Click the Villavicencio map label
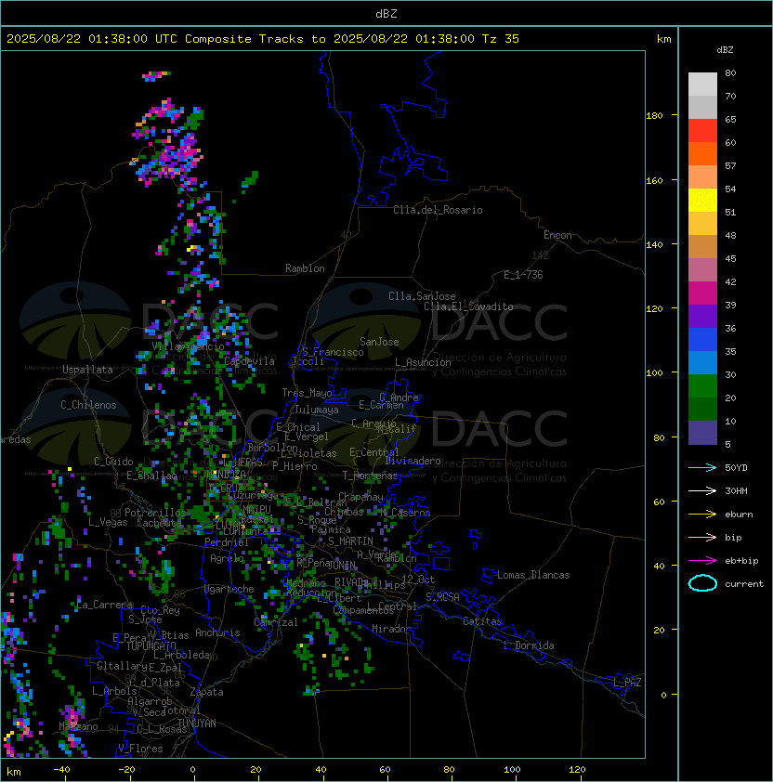 click(x=188, y=346)
